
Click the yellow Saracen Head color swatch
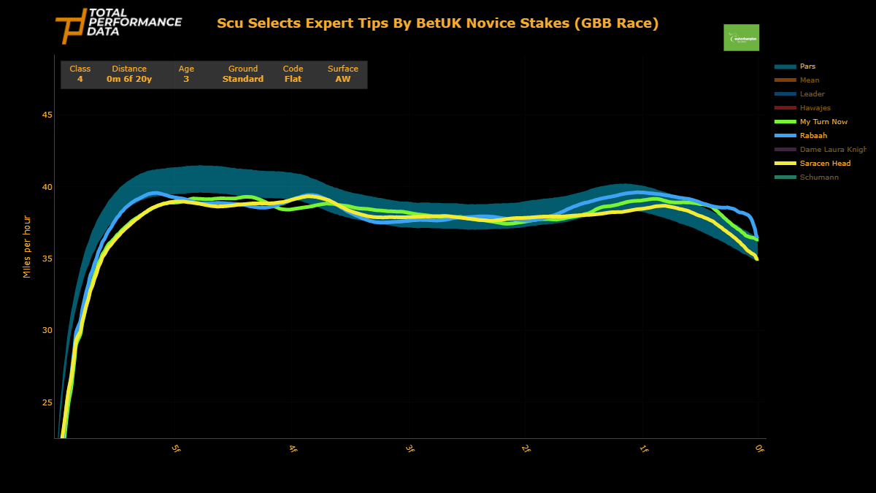(785, 164)
